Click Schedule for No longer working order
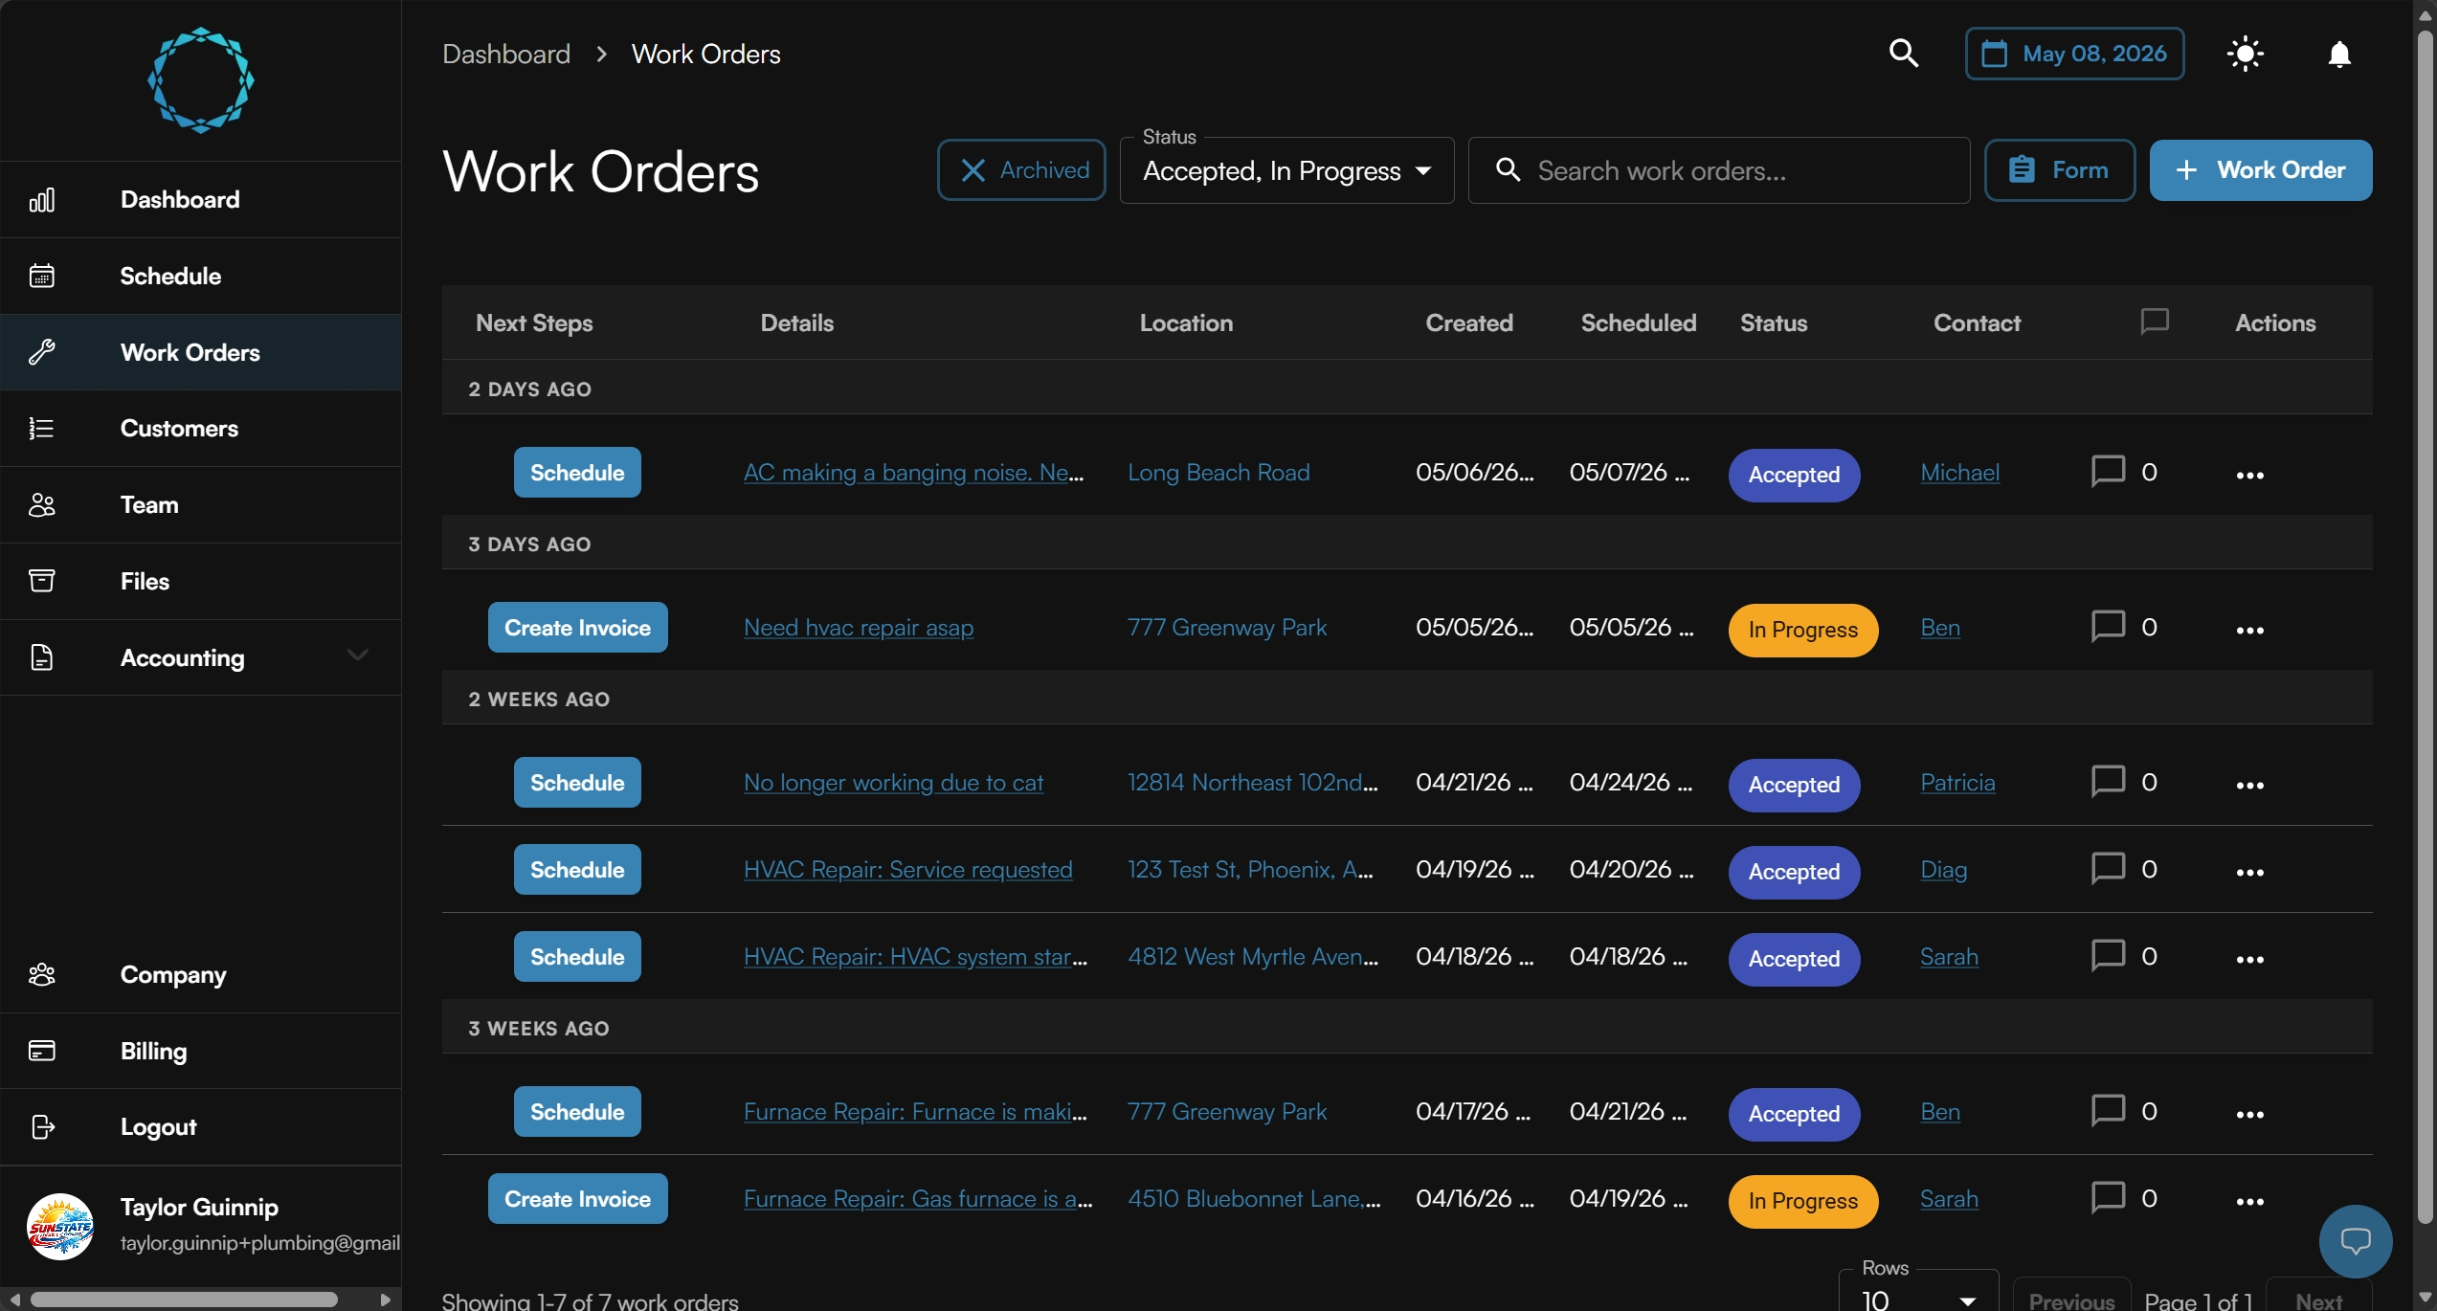The height and width of the screenshot is (1311, 2437). click(x=577, y=783)
